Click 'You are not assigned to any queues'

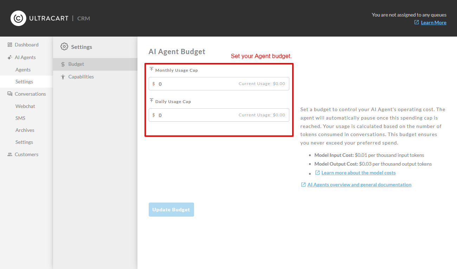point(409,15)
